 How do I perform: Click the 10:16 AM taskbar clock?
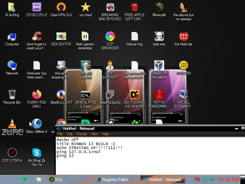tap(228, 179)
